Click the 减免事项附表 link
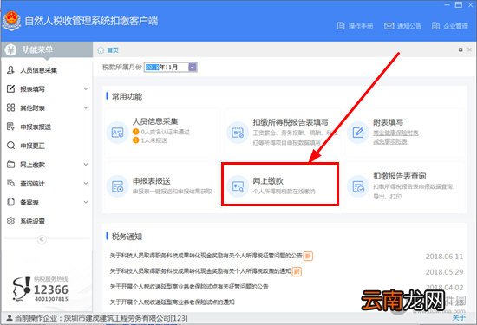 390,141
